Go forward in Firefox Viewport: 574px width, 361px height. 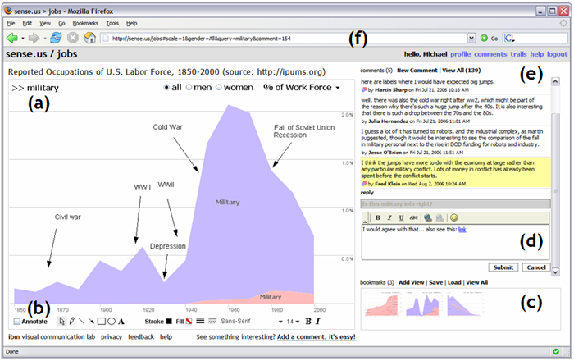pyautogui.click(x=34, y=38)
